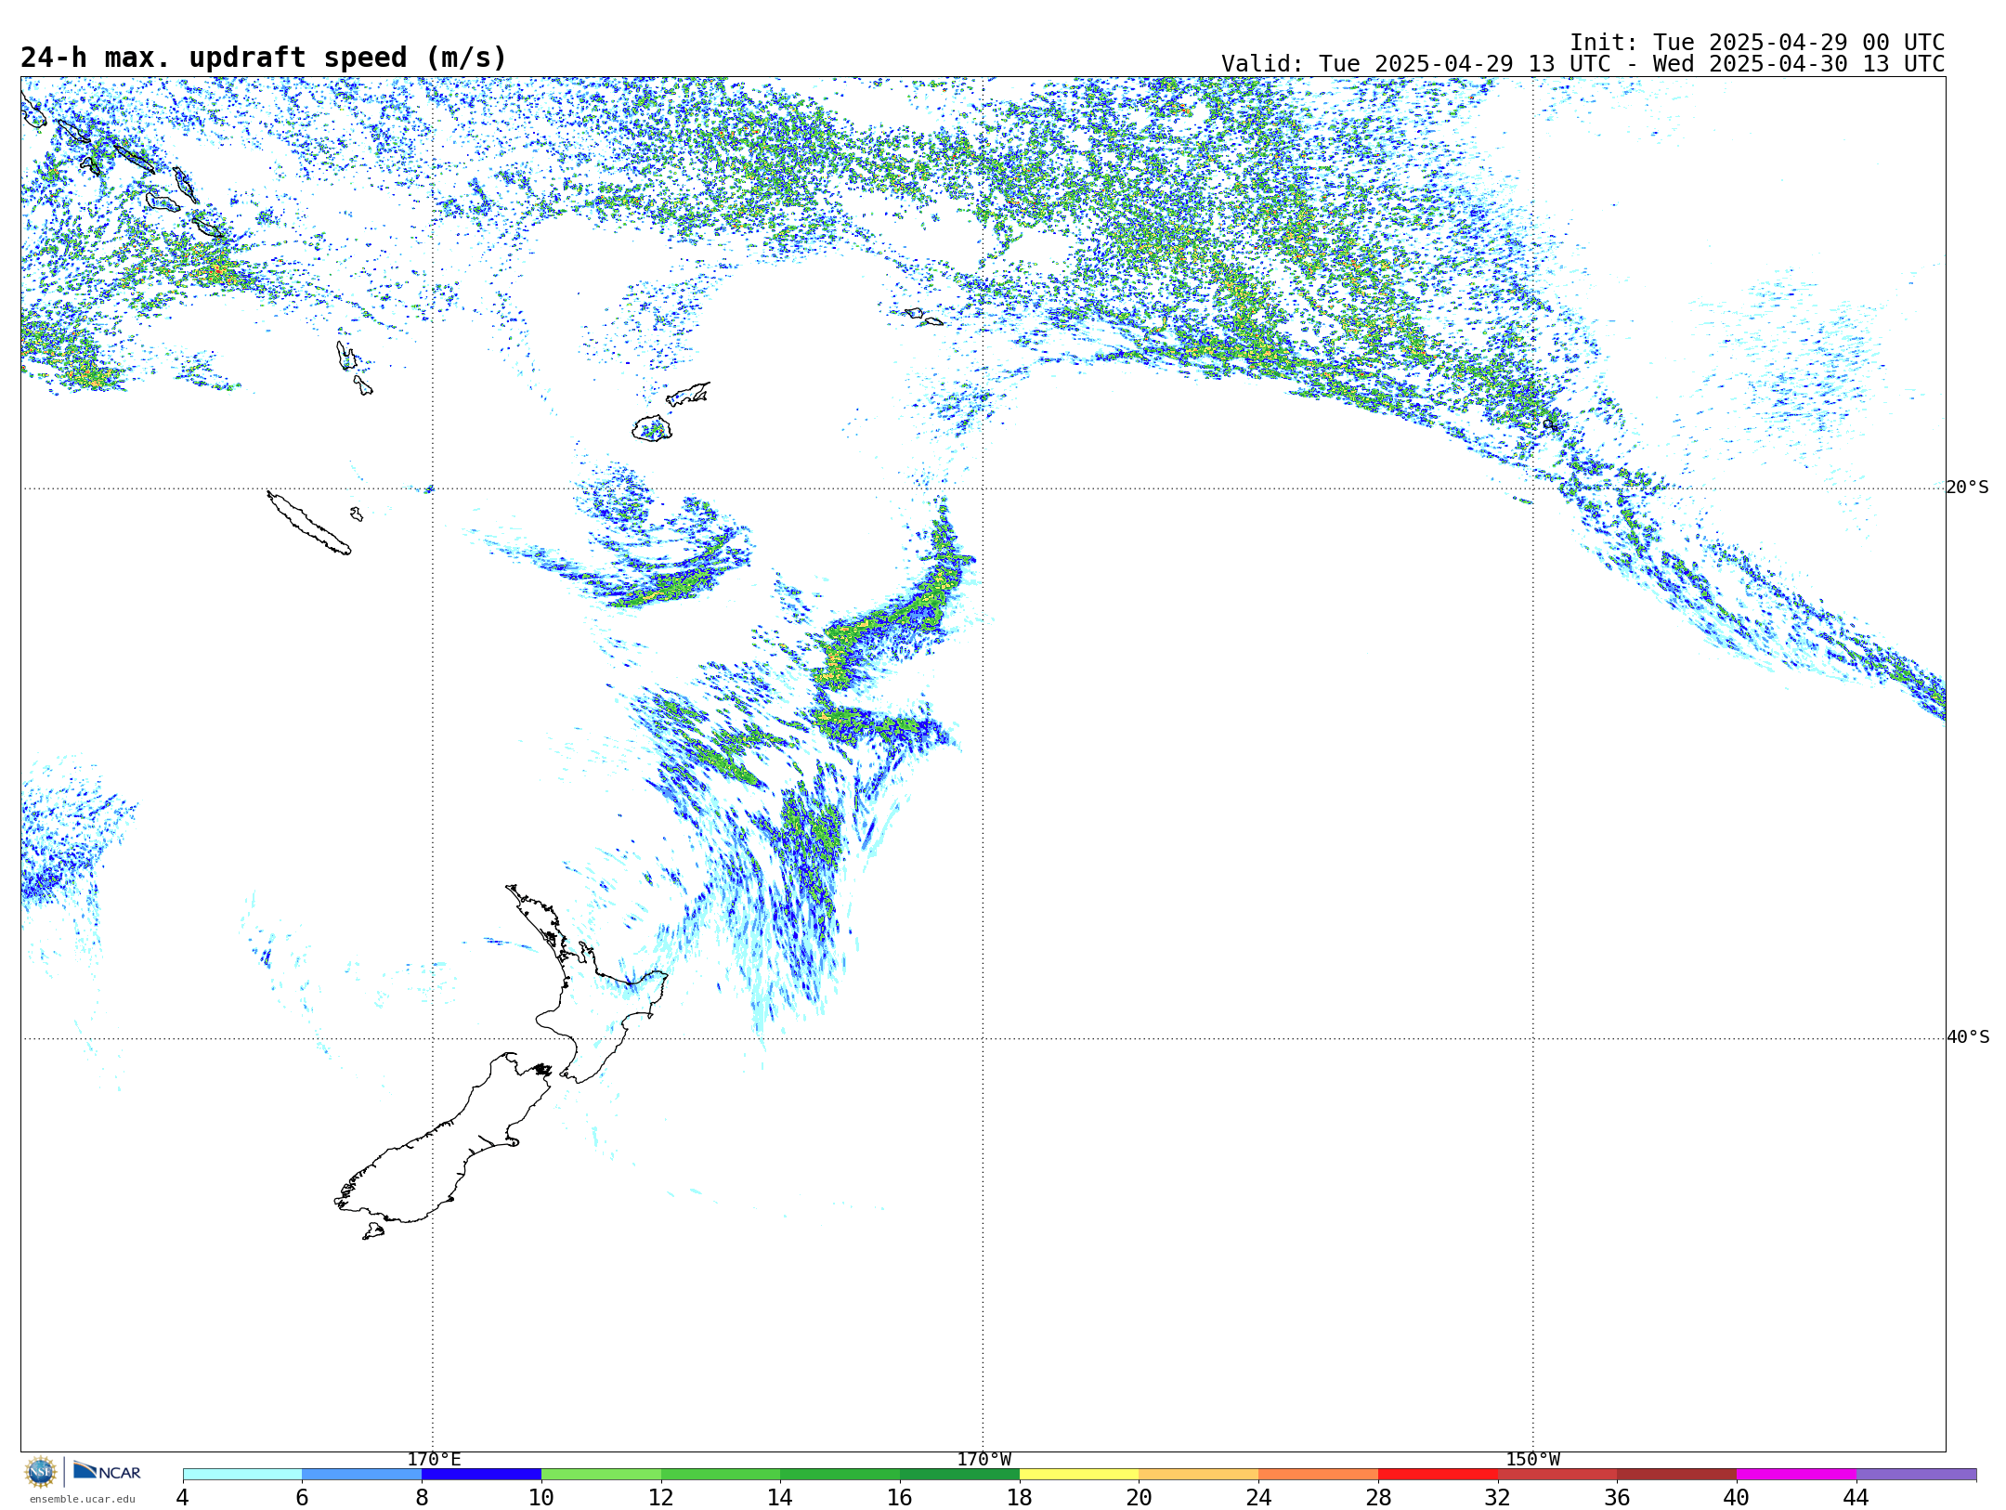Click the yellow 18-20 color segment
2006x1510 pixels.
tap(1079, 1474)
